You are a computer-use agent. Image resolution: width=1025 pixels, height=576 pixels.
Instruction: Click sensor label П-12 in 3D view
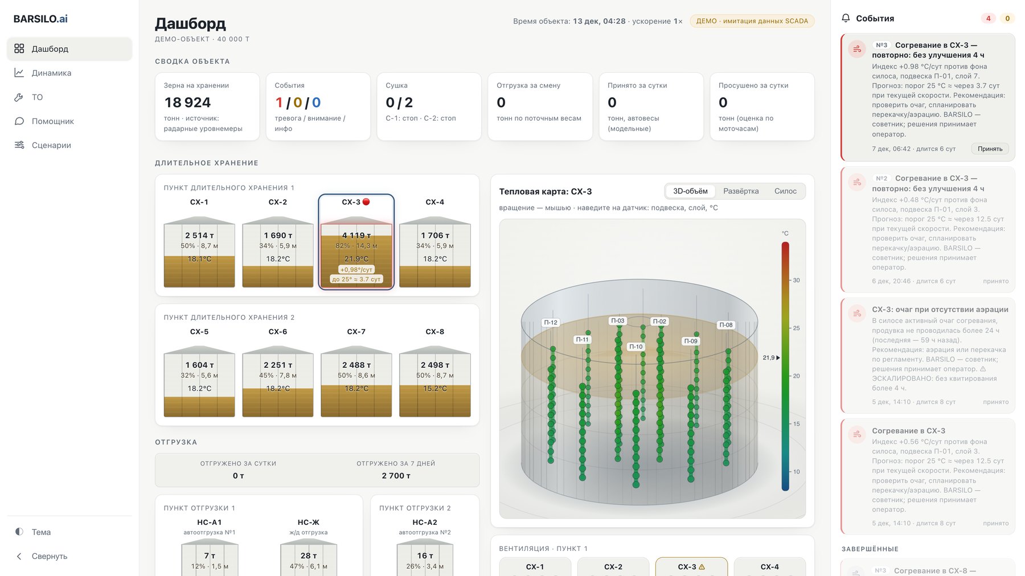[551, 323]
